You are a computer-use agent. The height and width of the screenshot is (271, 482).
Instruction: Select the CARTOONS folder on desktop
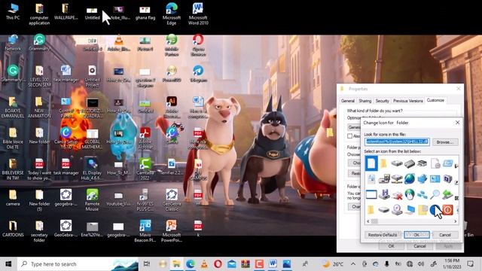tap(13, 229)
